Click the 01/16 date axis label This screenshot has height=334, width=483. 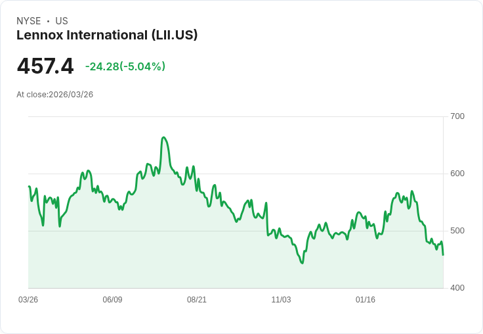point(366,300)
